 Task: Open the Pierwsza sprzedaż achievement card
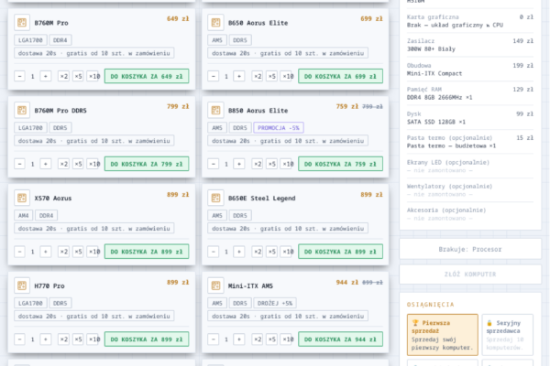coord(443,335)
